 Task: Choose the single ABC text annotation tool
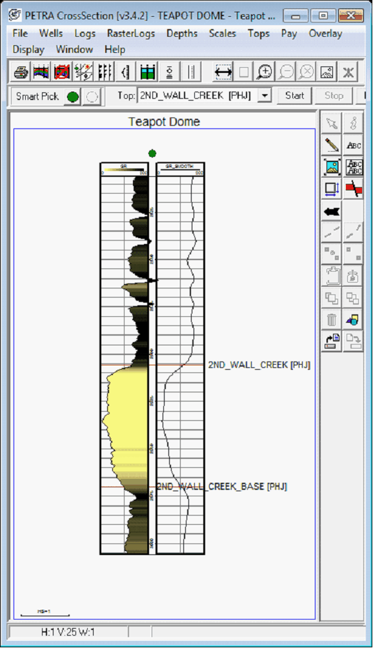tap(354, 145)
